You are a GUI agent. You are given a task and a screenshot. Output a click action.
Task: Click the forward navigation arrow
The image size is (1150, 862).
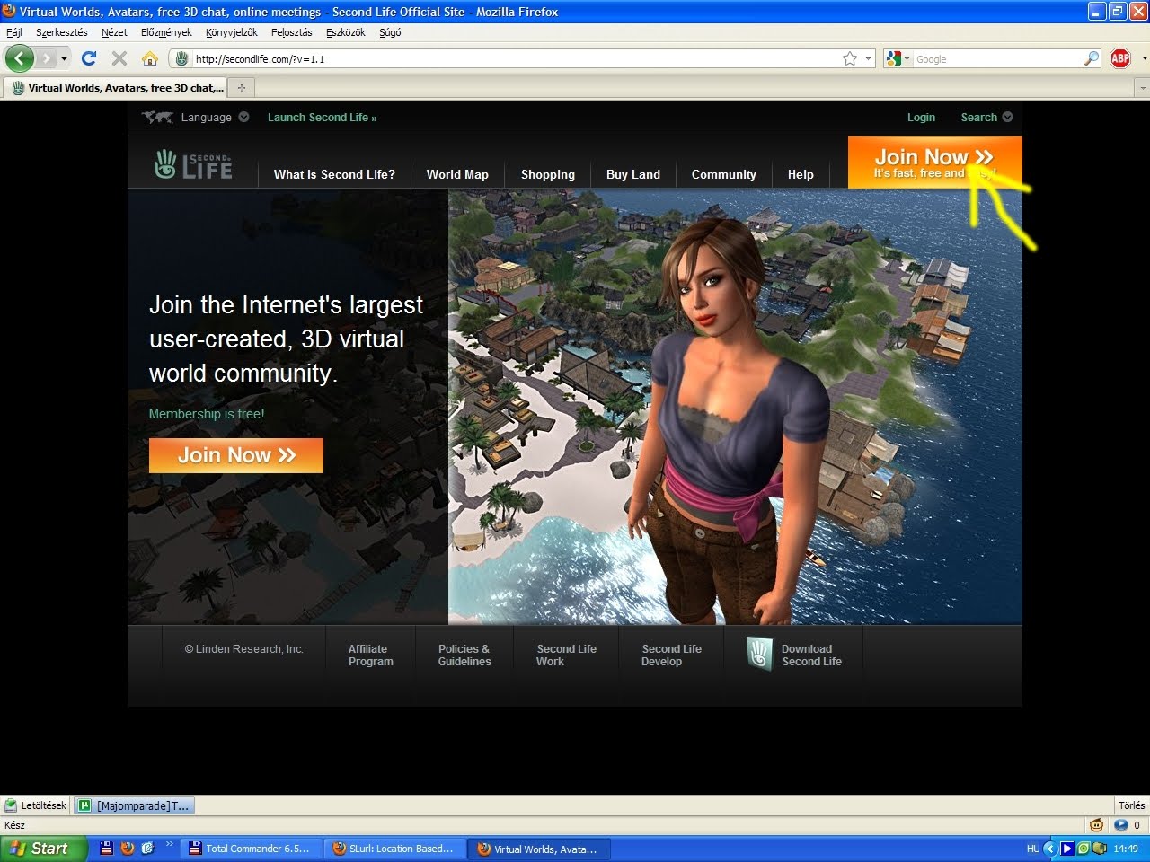46,58
